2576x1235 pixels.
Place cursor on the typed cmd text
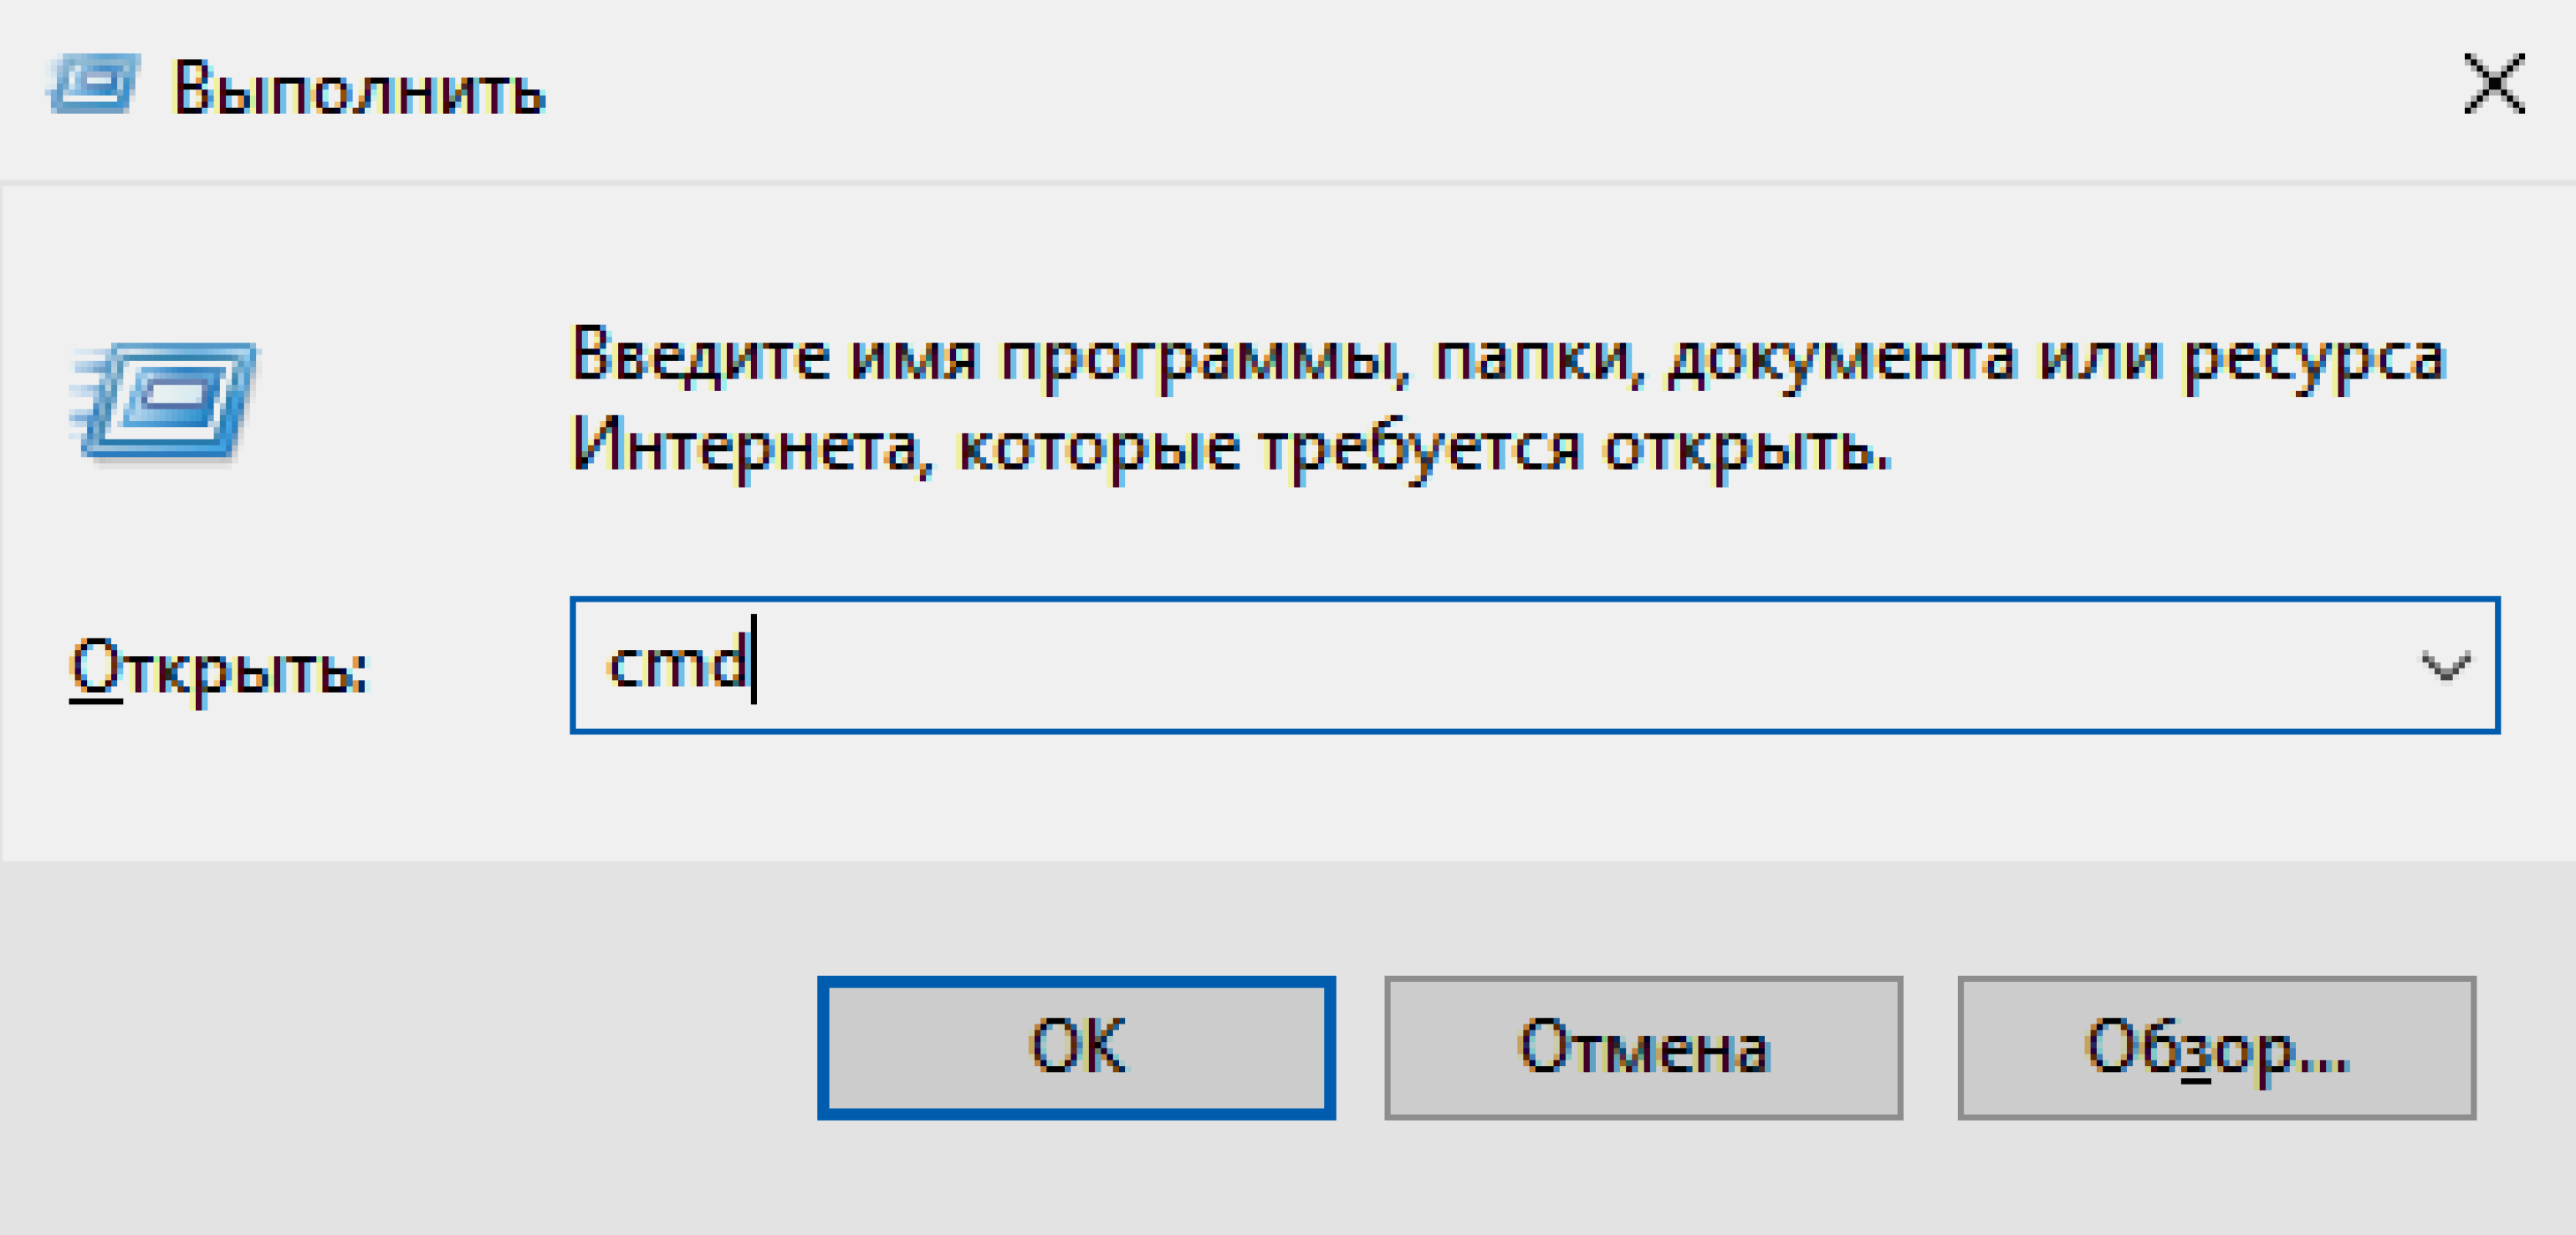point(678,663)
